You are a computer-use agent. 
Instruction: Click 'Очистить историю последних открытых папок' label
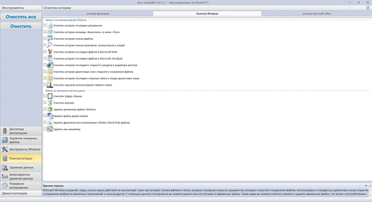coord(96,78)
